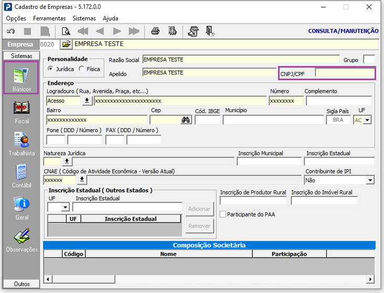The image size is (384, 293).
Task: Open Observações section in sidebar
Action: (22, 240)
